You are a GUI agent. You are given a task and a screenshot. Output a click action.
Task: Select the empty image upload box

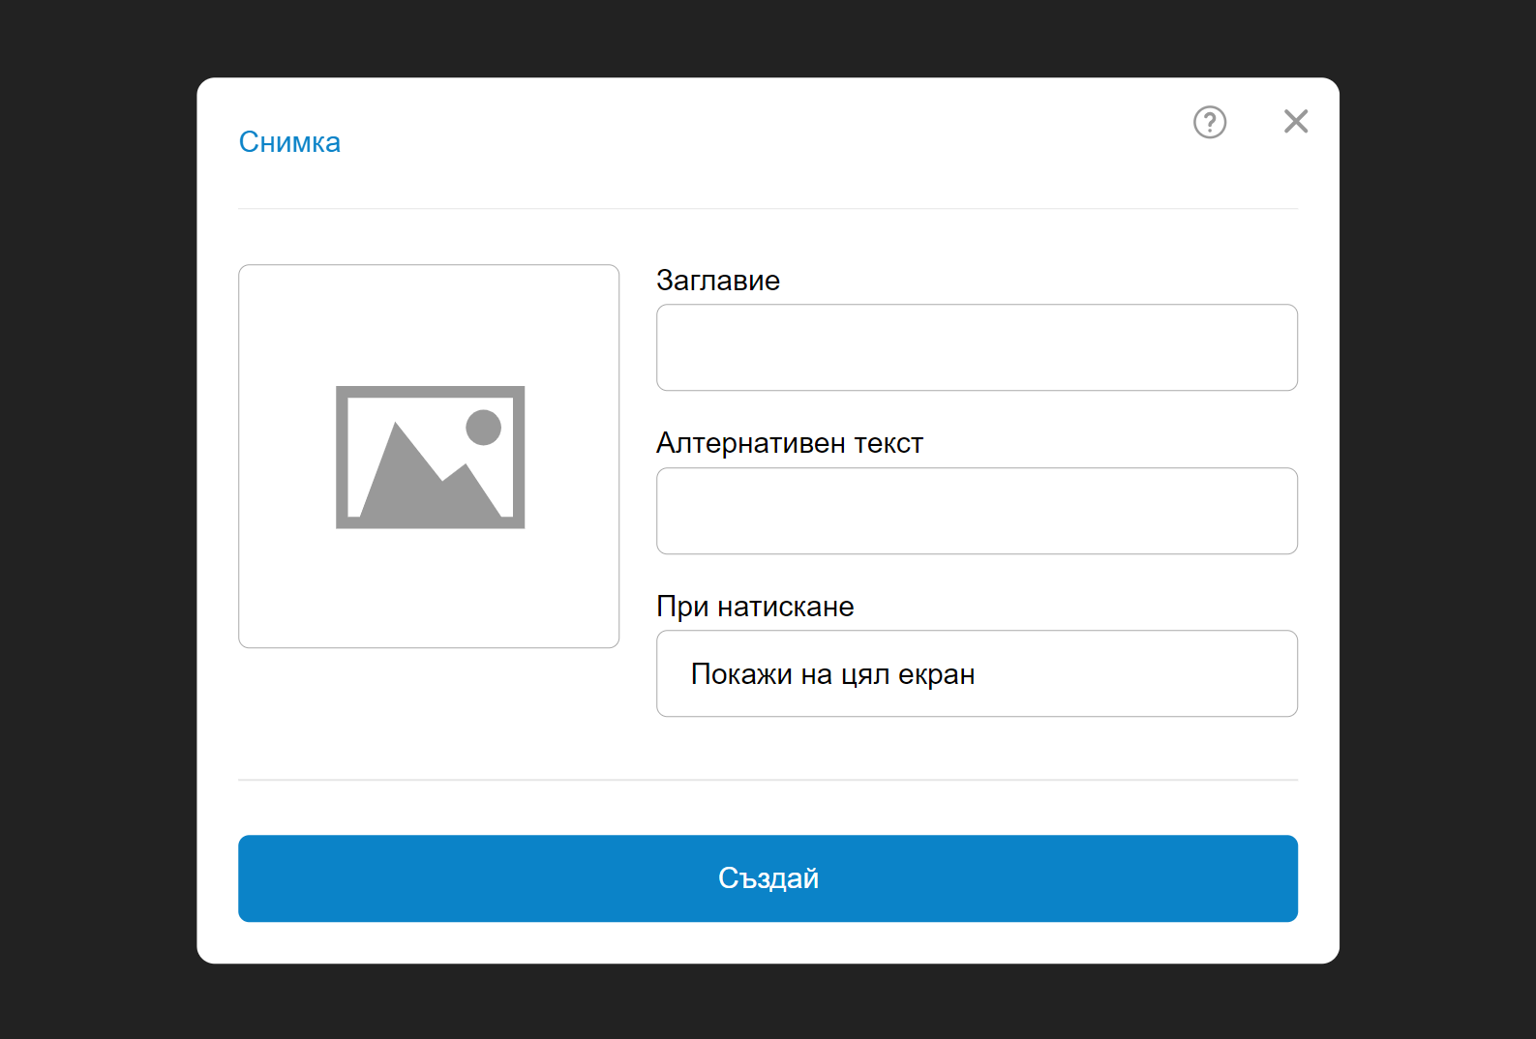pos(429,456)
